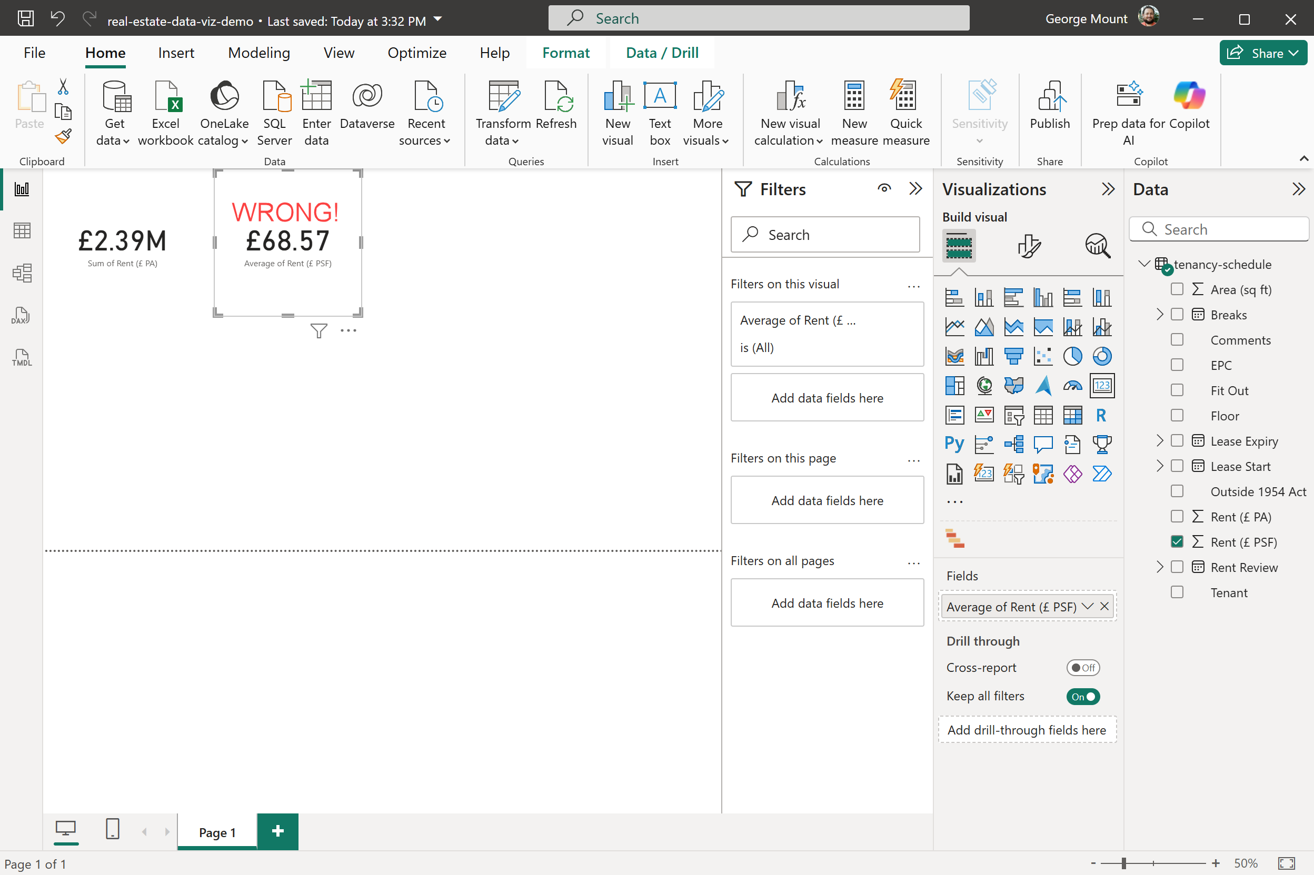Viewport: 1314px width, 875px height.
Task: Click the zoom slider handle
Action: point(1123,863)
